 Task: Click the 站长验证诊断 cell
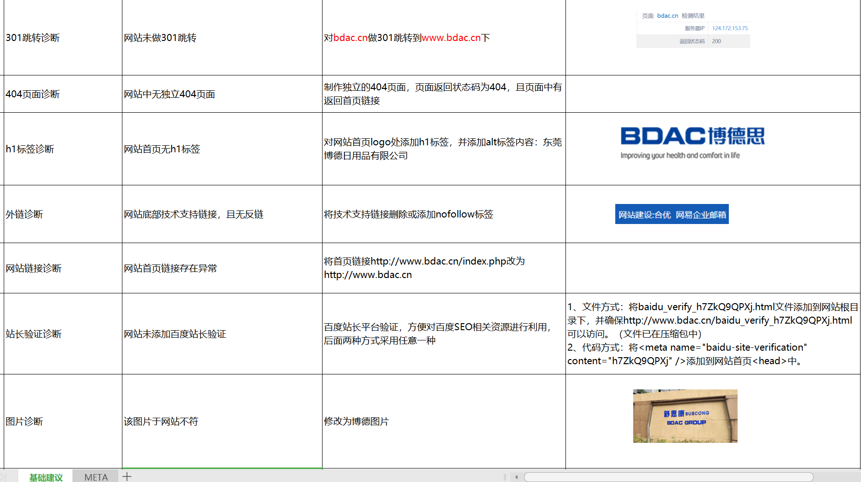click(62, 334)
